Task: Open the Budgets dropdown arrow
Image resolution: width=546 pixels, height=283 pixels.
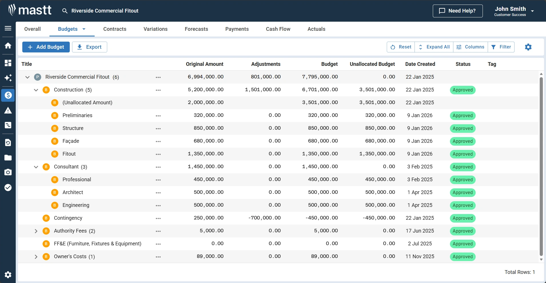Action: pos(83,29)
